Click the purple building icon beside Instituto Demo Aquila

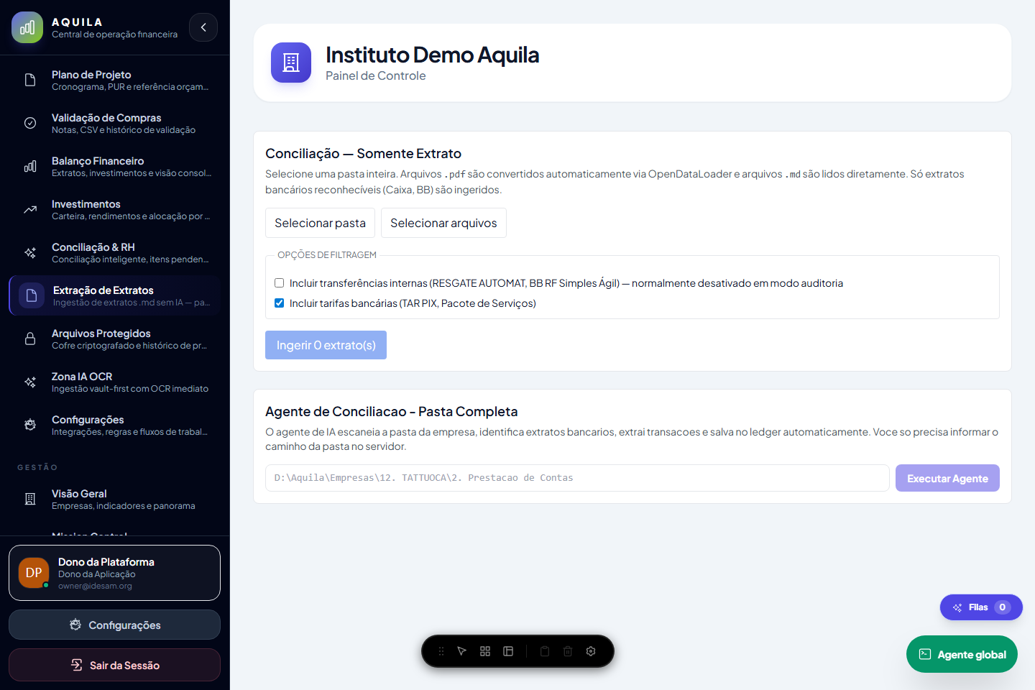coord(291,63)
